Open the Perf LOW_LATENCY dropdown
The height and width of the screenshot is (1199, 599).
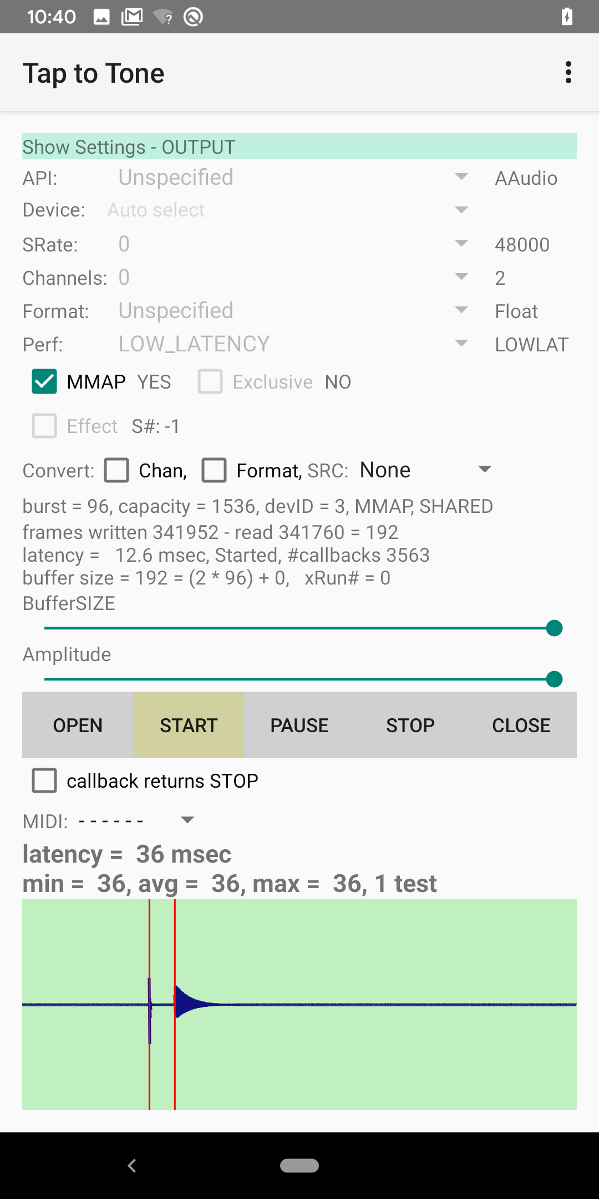[293, 344]
